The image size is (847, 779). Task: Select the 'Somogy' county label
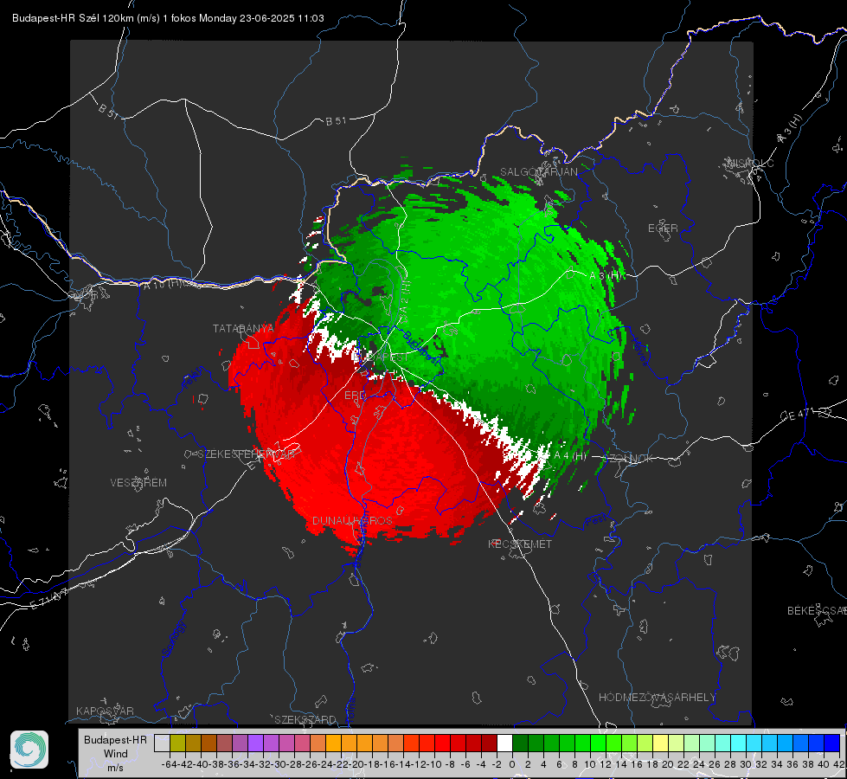pos(174,639)
